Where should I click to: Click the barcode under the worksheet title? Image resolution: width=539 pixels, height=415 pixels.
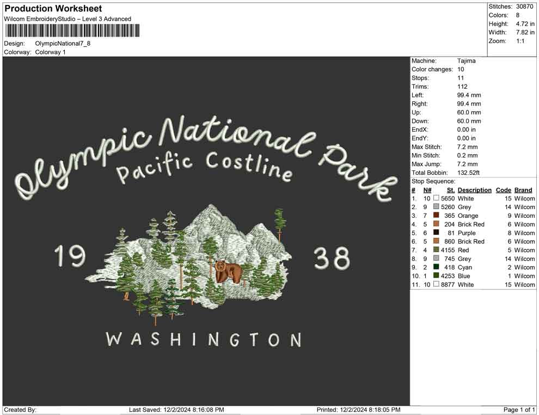pos(72,30)
